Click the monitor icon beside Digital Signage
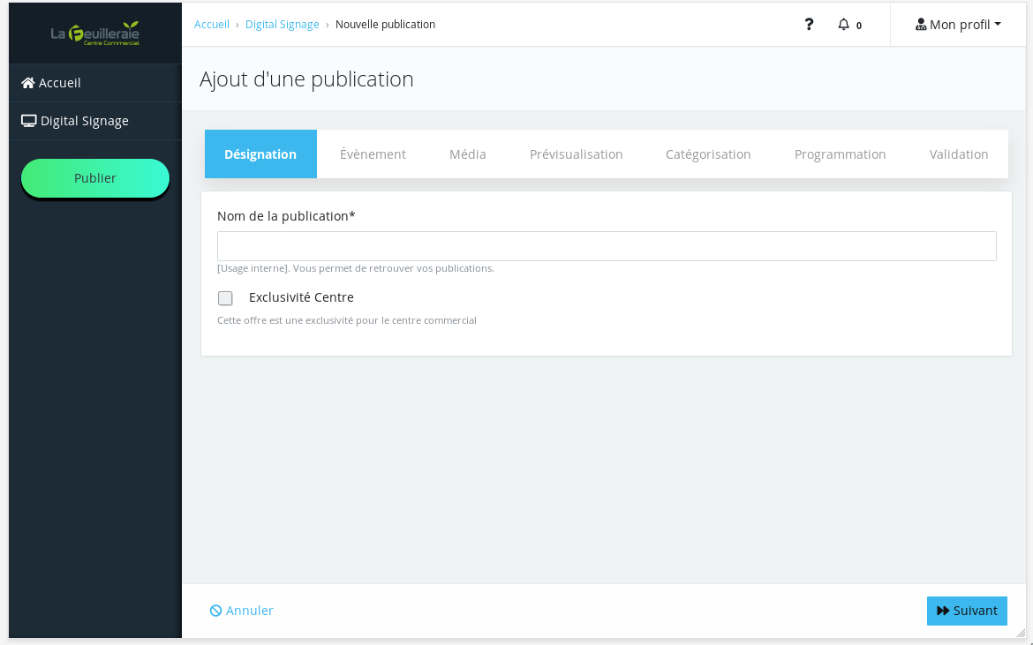This screenshot has height=645, width=1033. coord(28,121)
